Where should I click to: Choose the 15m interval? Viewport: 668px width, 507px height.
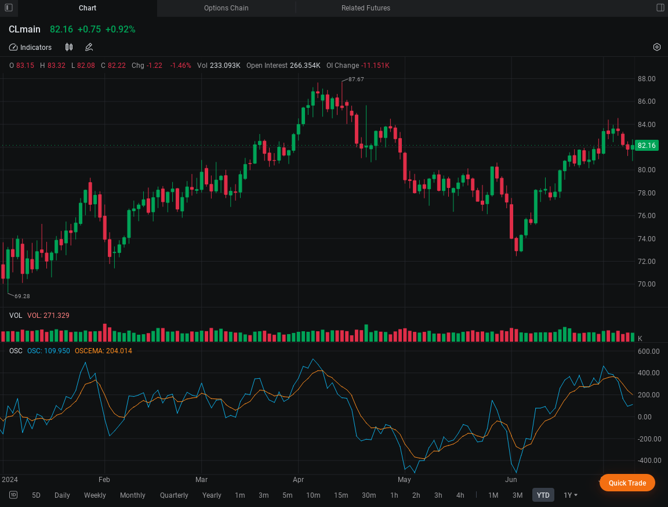tap(341, 495)
